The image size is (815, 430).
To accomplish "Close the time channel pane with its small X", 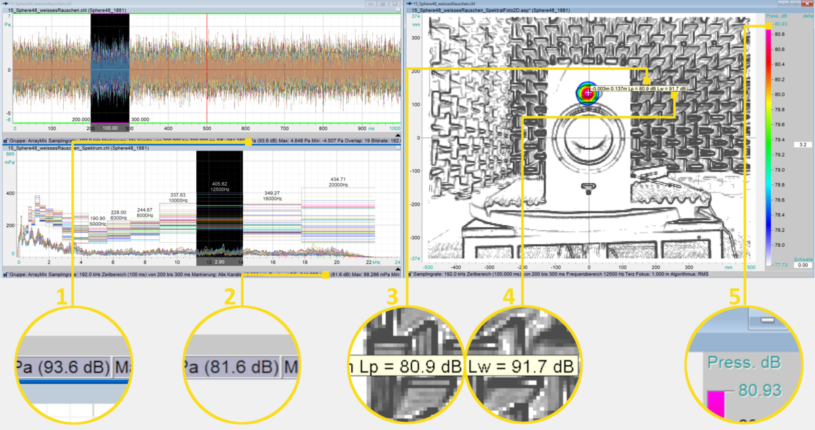I will (x=399, y=11).
